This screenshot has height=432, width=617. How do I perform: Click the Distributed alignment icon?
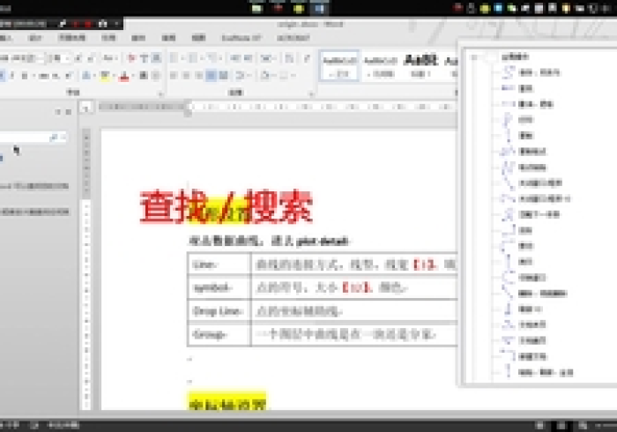(224, 75)
